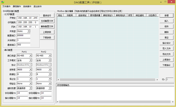Screen dimensions: 176x107
Task: Click the 功能码 column header
Action: point(70,15)
